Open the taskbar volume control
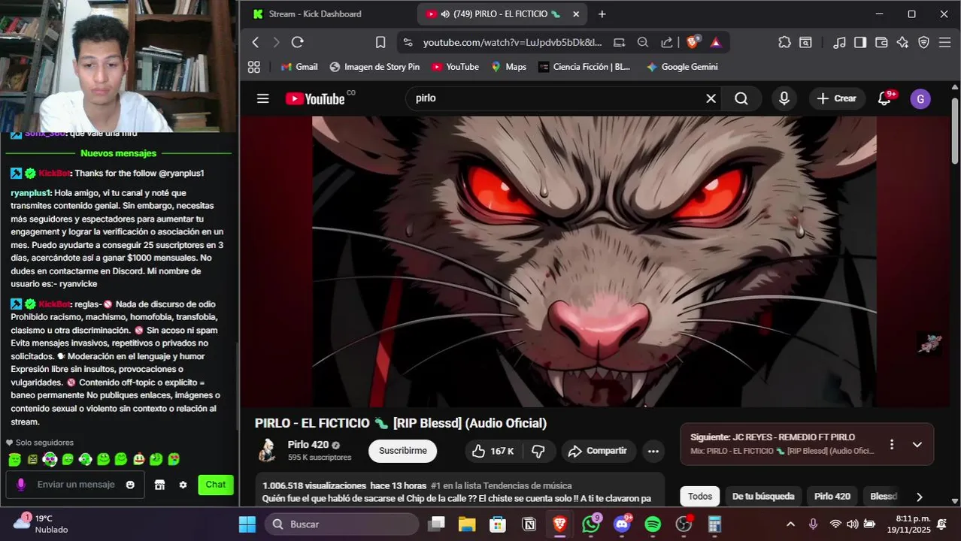 [x=852, y=524]
